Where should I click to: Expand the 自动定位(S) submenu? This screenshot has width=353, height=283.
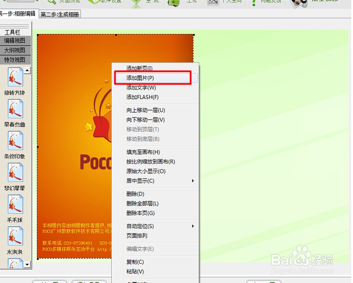155,226
